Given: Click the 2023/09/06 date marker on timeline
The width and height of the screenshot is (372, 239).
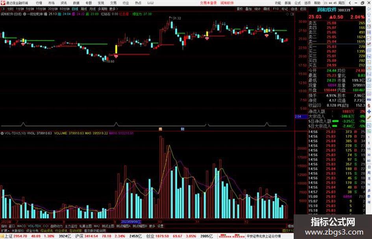Looking at the screenshot, I should click(x=131, y=222).
